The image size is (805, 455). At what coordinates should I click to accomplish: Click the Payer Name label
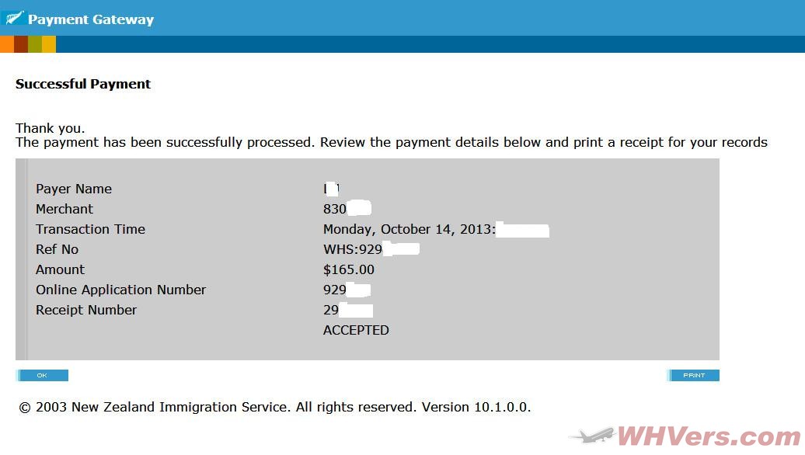point(74,189)
